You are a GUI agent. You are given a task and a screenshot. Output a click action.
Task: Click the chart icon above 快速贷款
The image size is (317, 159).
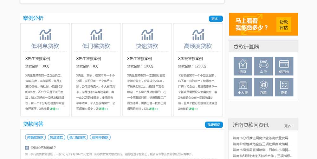pos(147,34)
